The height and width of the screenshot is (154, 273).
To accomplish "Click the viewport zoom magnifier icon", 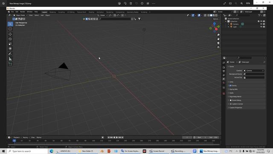I will (x=218, y=35).
